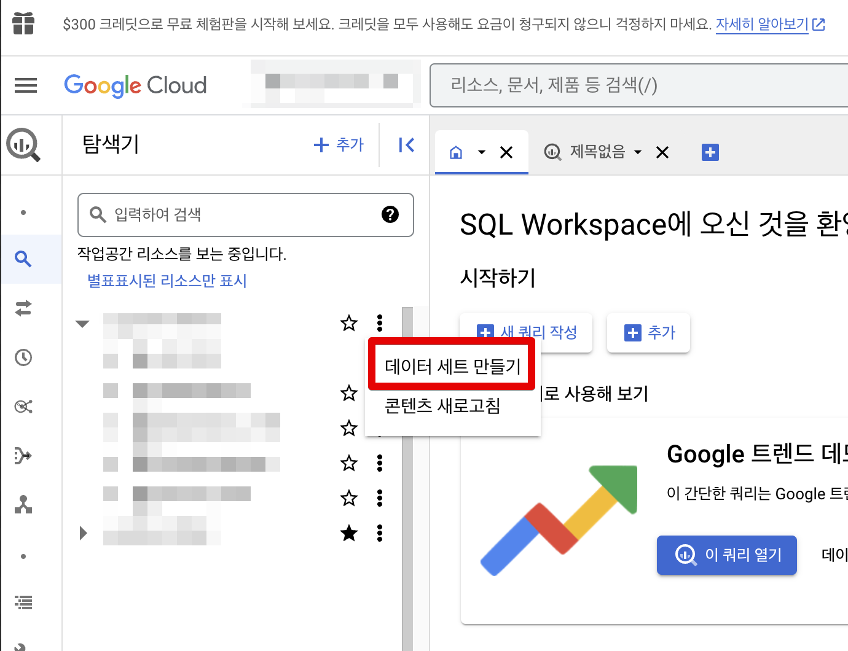Open Analytics Hub icon in sidebar
The height and width of the screenshot is (651, 848).
(23, 406)
